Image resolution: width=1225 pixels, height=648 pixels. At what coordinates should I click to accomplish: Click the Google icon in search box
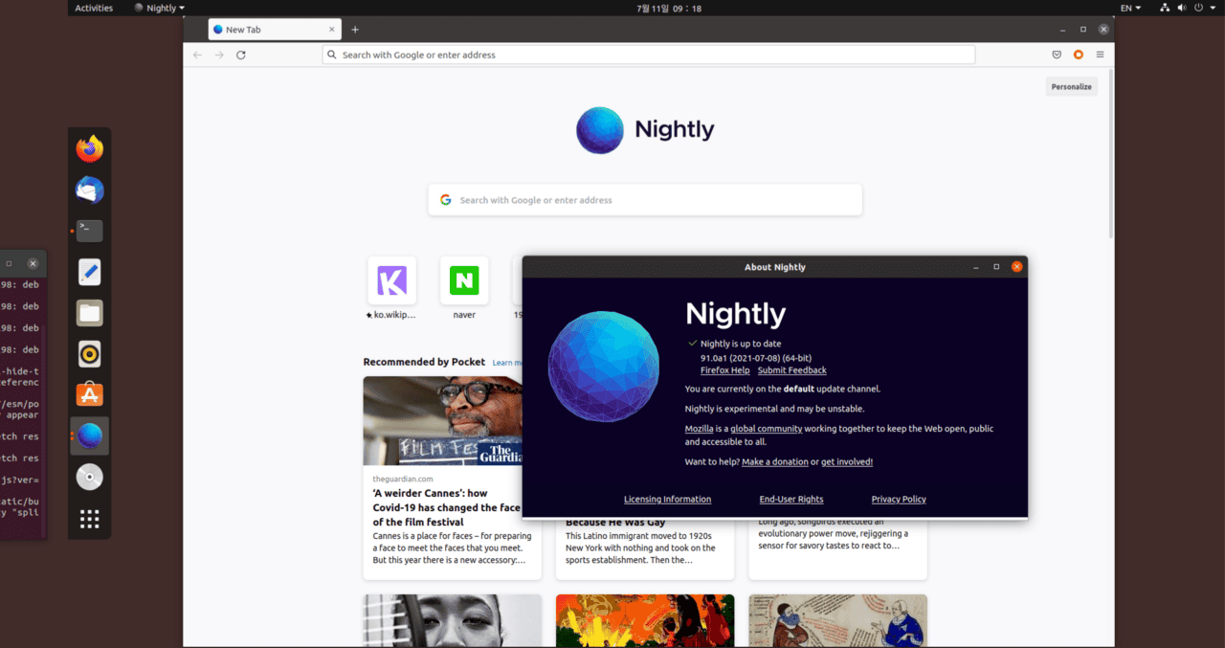(445, 200)
